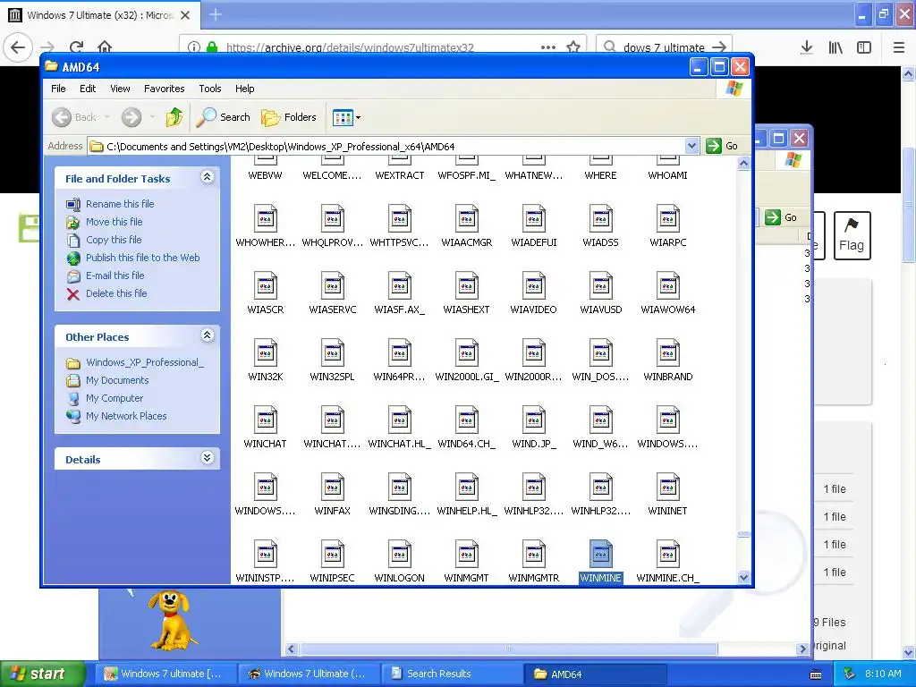This screenshot has width=916, height=687.
Task: Open the Firefox hamburger menu
Action: tap(898, 47)
